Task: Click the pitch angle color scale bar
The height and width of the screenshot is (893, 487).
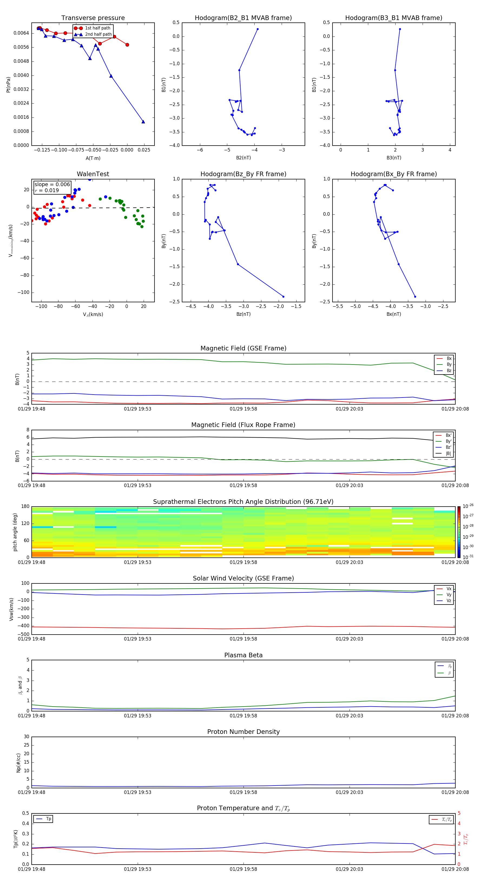Action: (x=459, y=532)
